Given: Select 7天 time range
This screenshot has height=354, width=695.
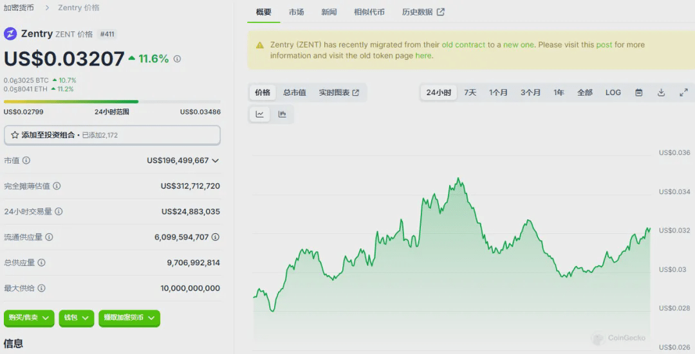Looking at the screenshot, I should [470, 93].
